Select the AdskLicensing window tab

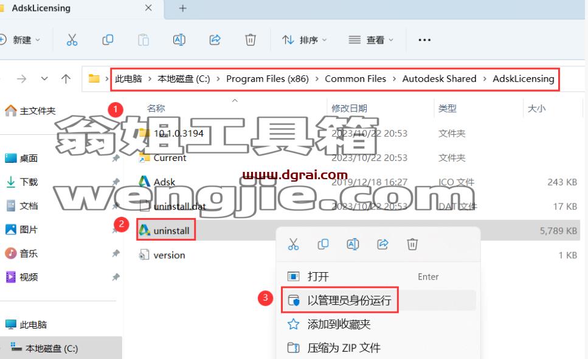coord(81,9)
